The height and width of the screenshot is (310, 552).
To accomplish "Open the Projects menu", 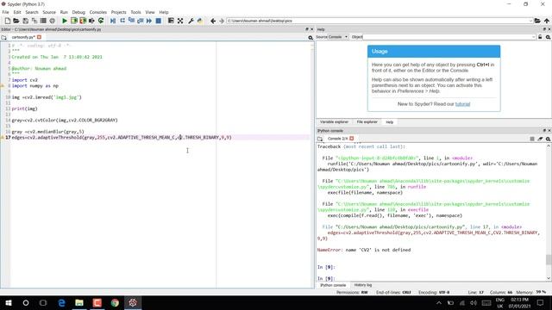I will tap(119, 12).
